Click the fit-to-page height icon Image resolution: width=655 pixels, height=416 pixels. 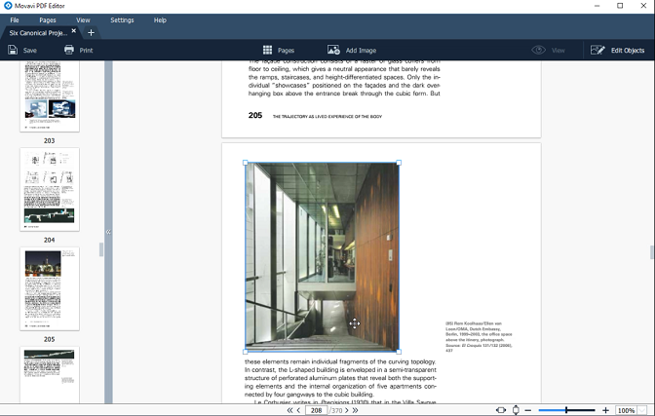point(516,410)
